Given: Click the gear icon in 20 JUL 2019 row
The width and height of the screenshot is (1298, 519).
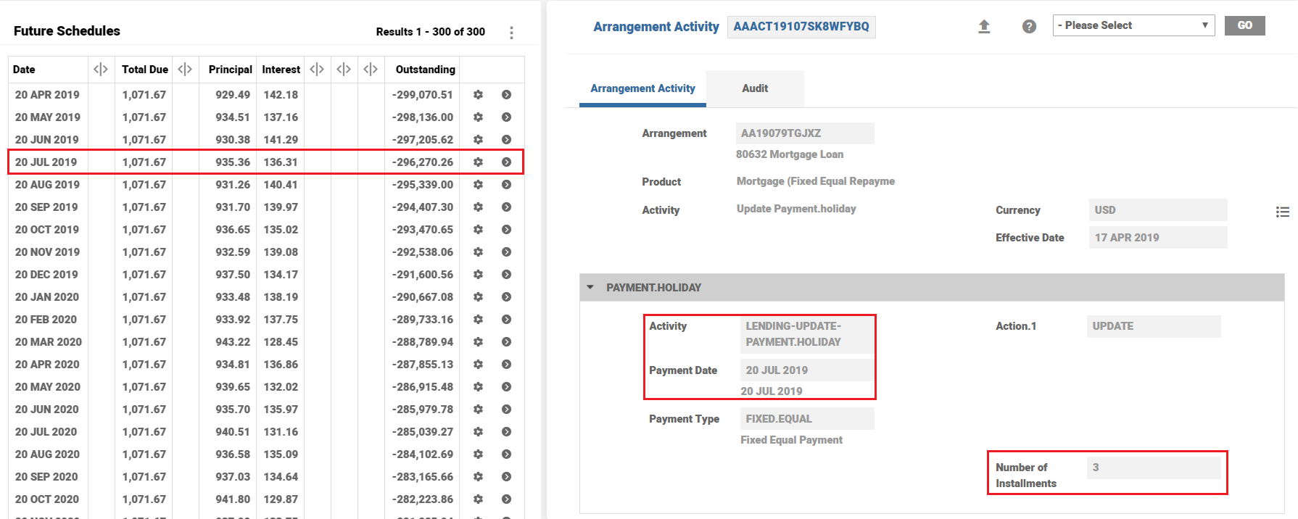Looking at the screenshot, I should (478, 162).
